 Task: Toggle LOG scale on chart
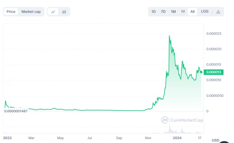pyautogui.click(x=205, y=12)
